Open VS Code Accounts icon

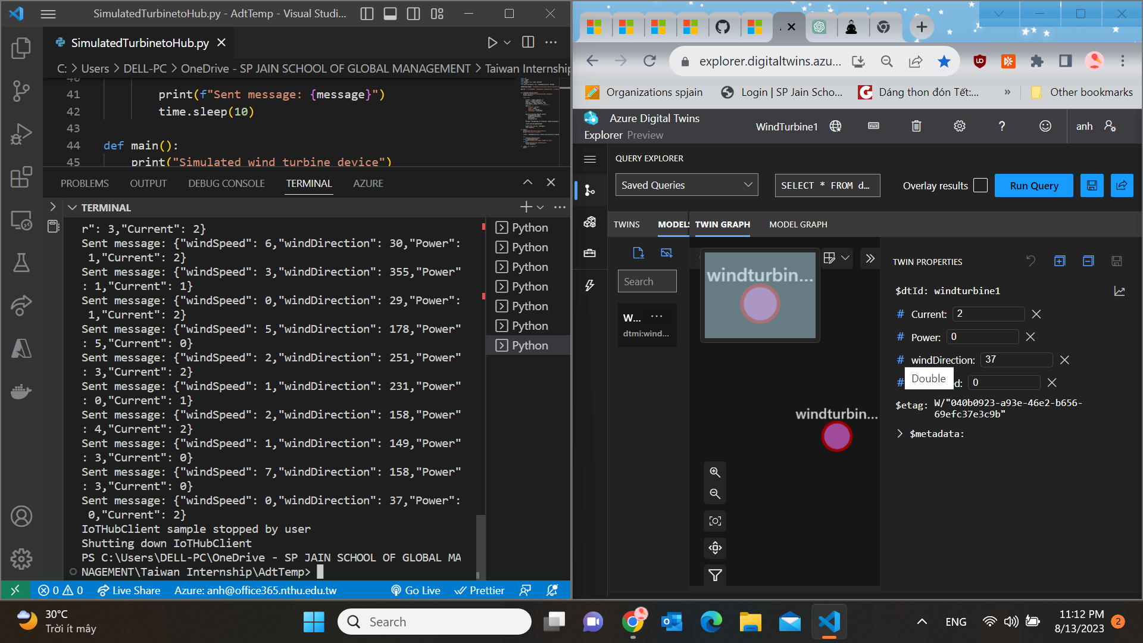click(21, 516)
